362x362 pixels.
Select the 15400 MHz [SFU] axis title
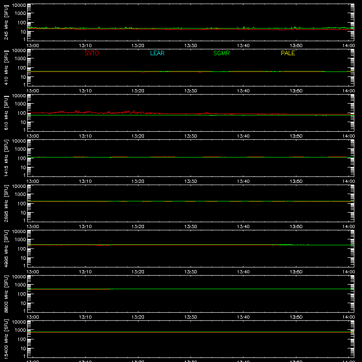6,339
